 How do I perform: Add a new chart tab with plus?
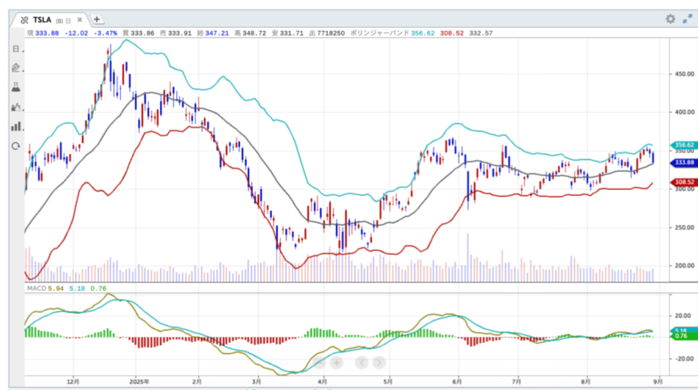(97, 20)
